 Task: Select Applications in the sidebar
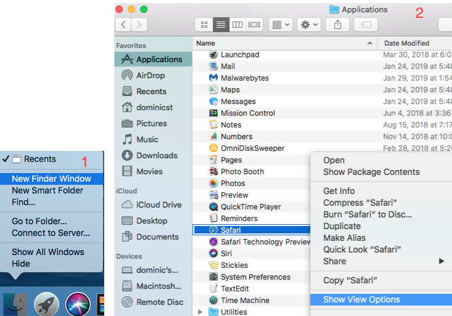coord(153,59)
